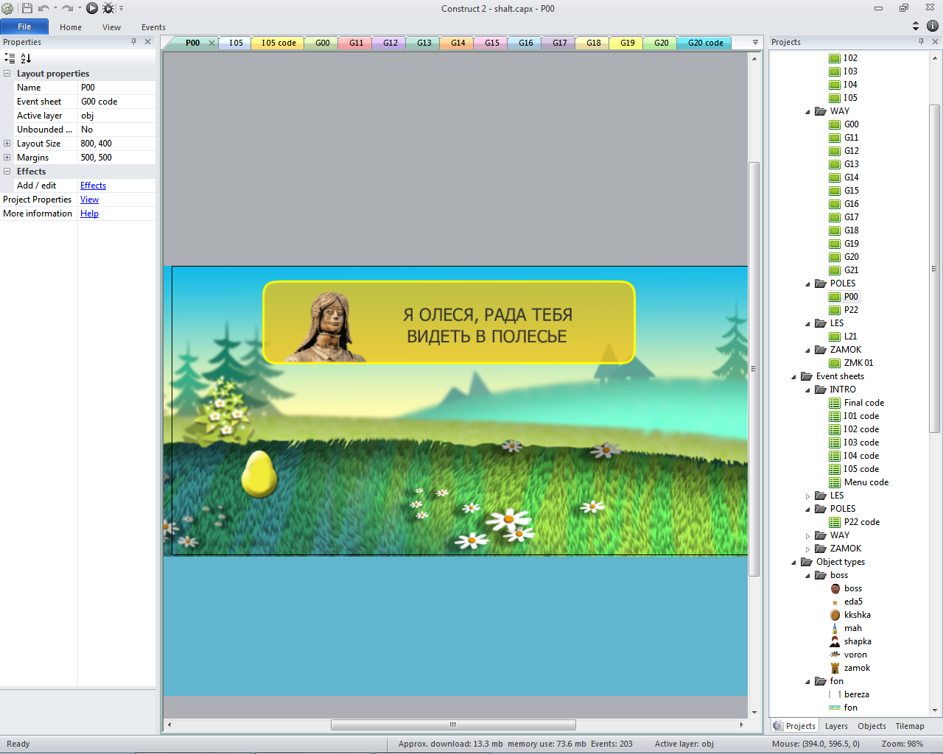Click the Save icon in quick access toolbar
Image resolution: width=943 pixels, height=754 pixels.
[x=27, y=8]
